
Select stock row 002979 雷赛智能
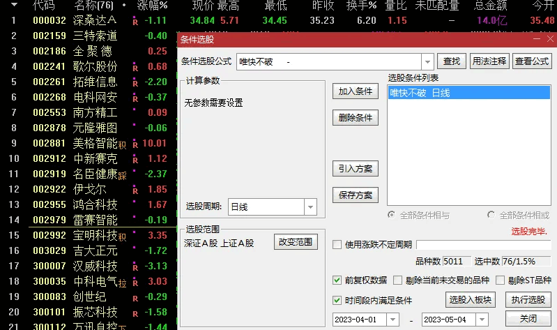89,220
